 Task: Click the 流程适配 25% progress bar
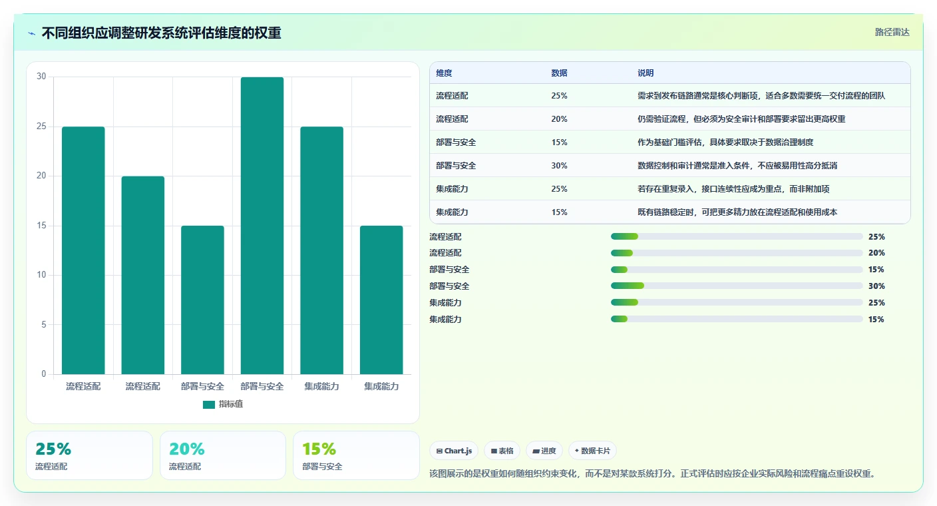point(737,236)
